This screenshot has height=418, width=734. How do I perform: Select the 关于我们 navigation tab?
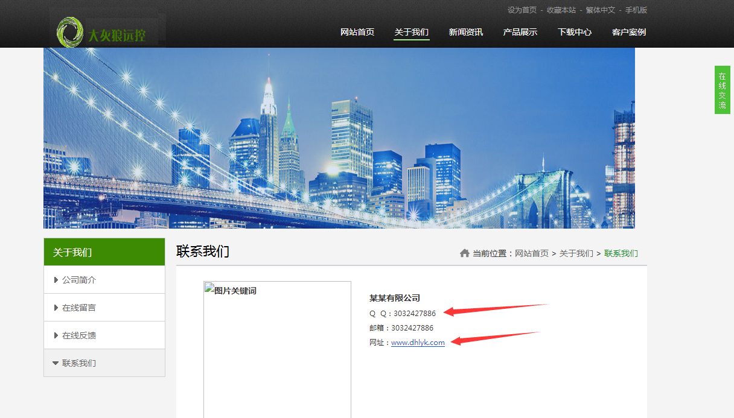pyautogui.click(x=411, y=32)
